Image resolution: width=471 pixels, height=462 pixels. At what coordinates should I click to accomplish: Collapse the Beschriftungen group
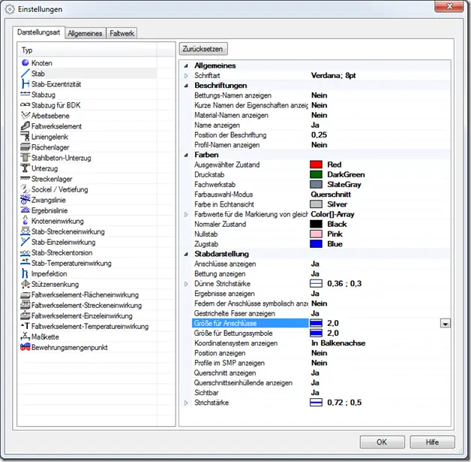pos(186,86)
